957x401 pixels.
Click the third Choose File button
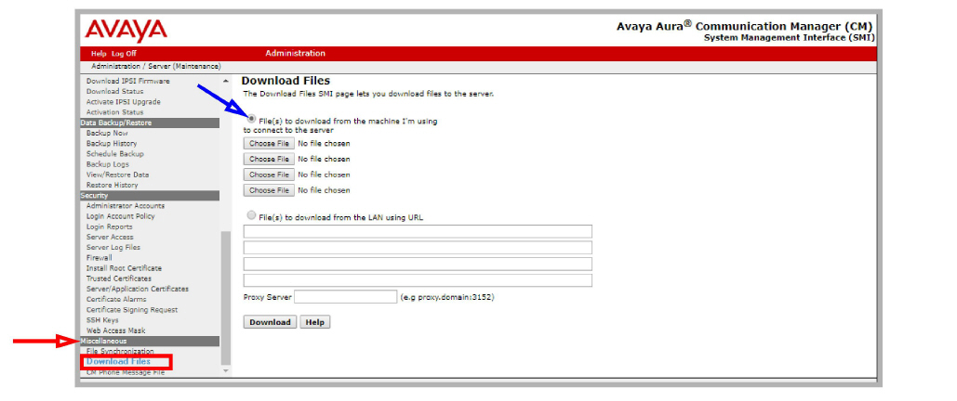[269, 175]
